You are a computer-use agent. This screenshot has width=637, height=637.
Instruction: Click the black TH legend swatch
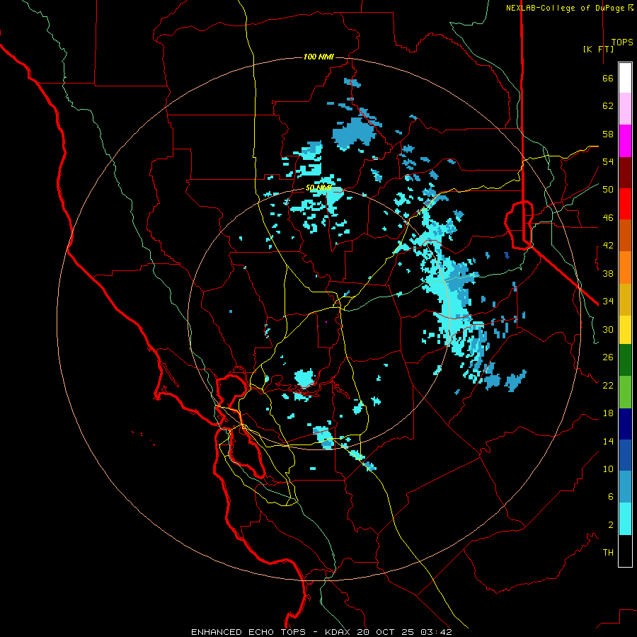625,551
